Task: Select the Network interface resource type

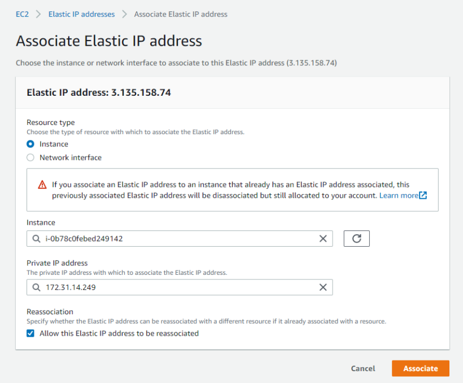Action: [x=30, y=157]
